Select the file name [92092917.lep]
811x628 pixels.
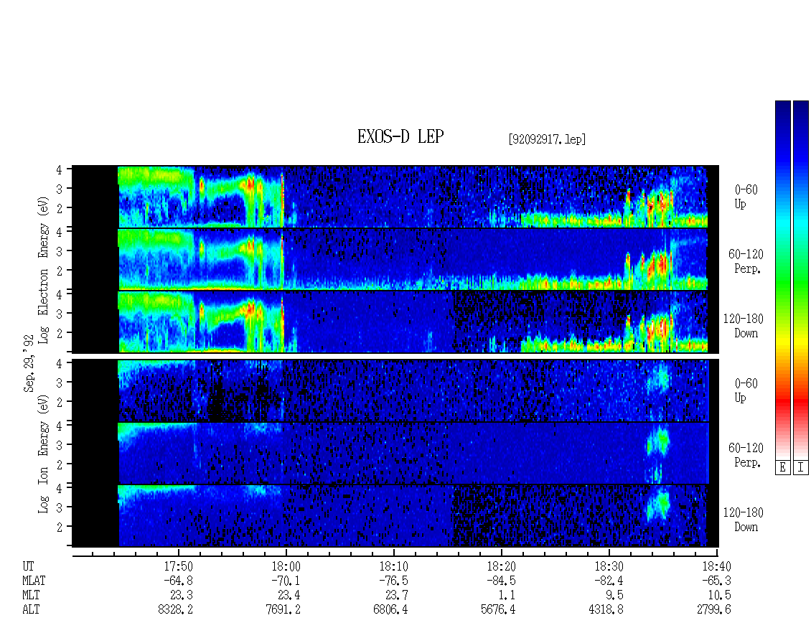tap(547, 139)
